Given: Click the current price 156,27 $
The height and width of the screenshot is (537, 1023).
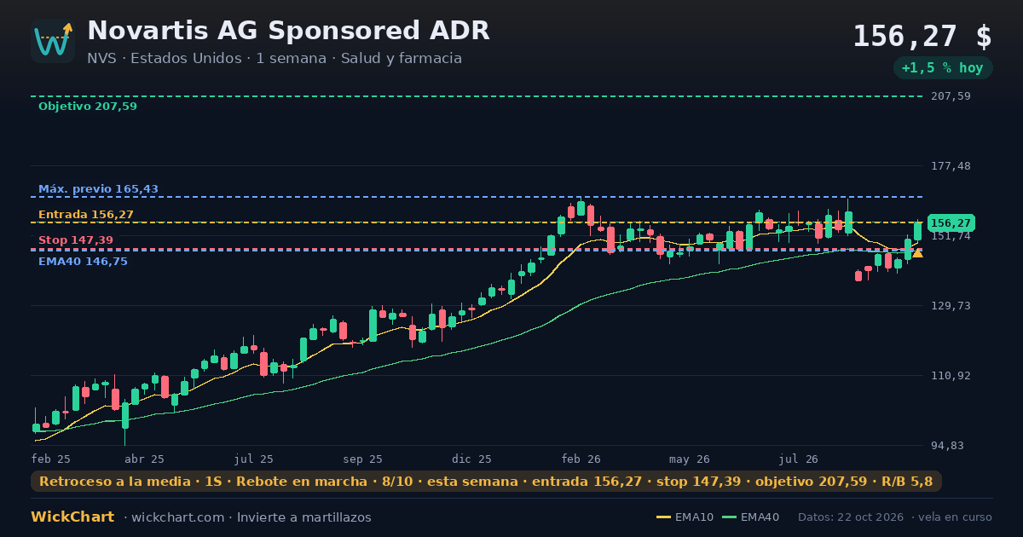Looking at the screenshot, I should coord(922,37).
